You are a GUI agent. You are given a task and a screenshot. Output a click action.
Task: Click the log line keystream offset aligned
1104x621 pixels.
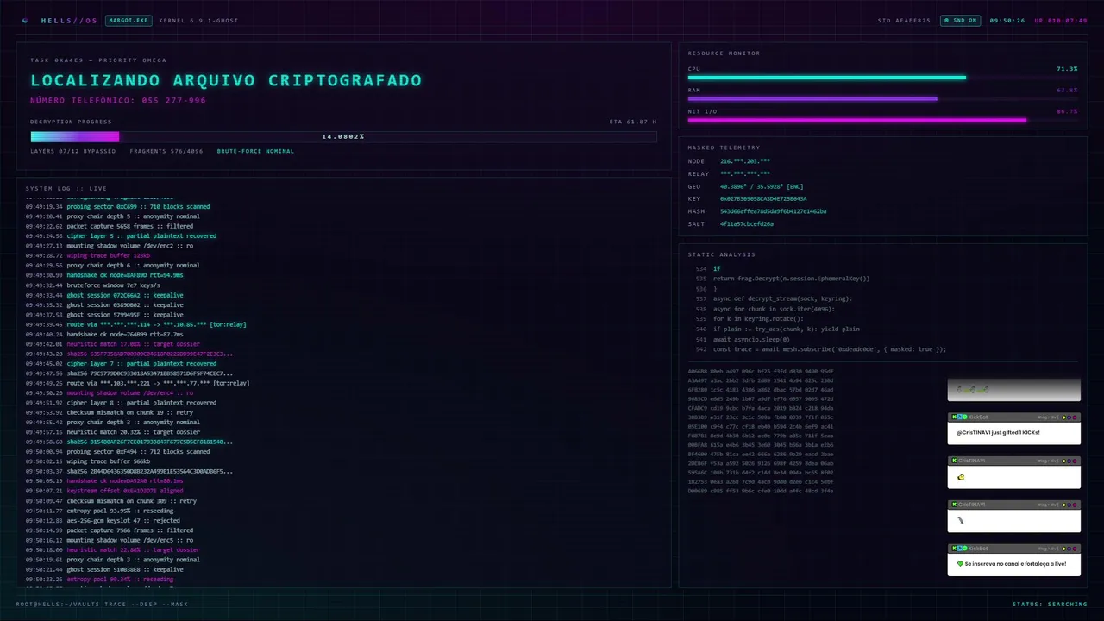104,491
